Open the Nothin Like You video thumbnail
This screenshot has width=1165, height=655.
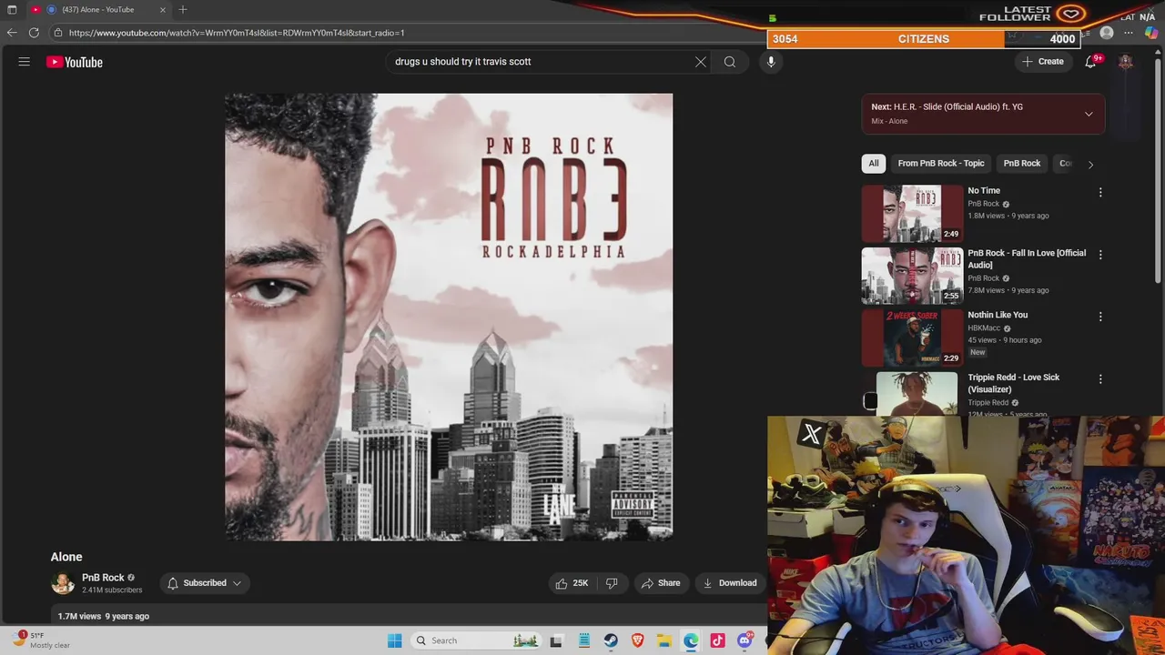912,338
